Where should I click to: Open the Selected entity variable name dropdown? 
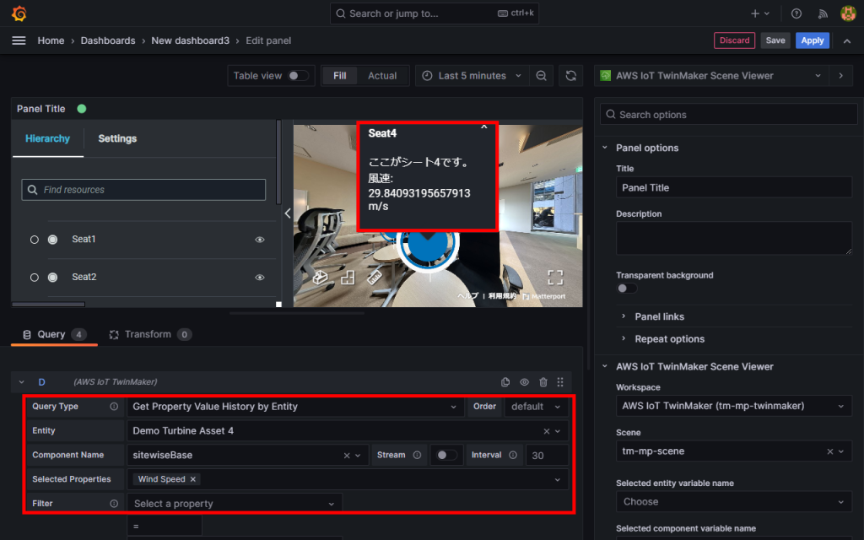[x=734, y=502]
